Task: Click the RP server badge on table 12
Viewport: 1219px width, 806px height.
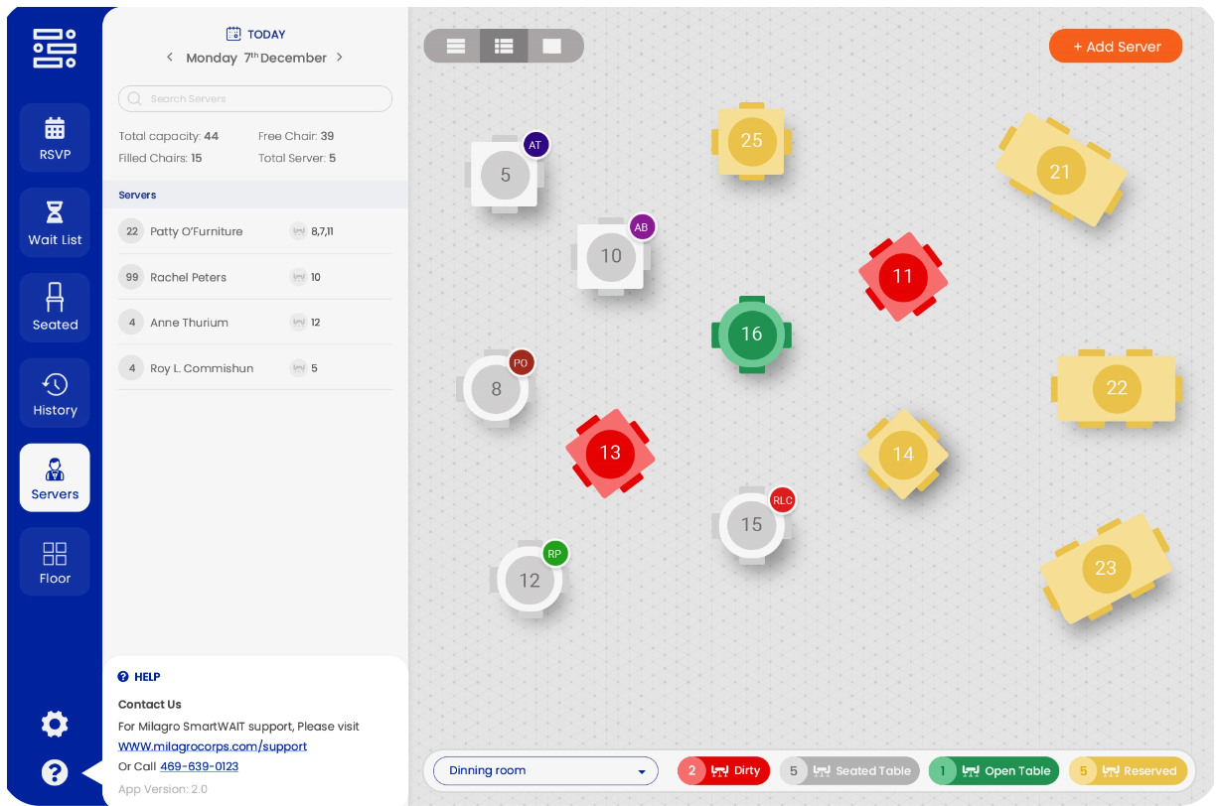Action: pyautogui.click(x=554, y=554)
